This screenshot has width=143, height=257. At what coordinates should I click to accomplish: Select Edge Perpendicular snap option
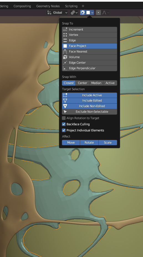pos(90,68)
